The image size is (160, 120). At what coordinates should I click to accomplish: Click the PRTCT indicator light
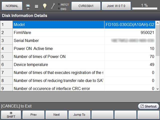pos(59,4)
